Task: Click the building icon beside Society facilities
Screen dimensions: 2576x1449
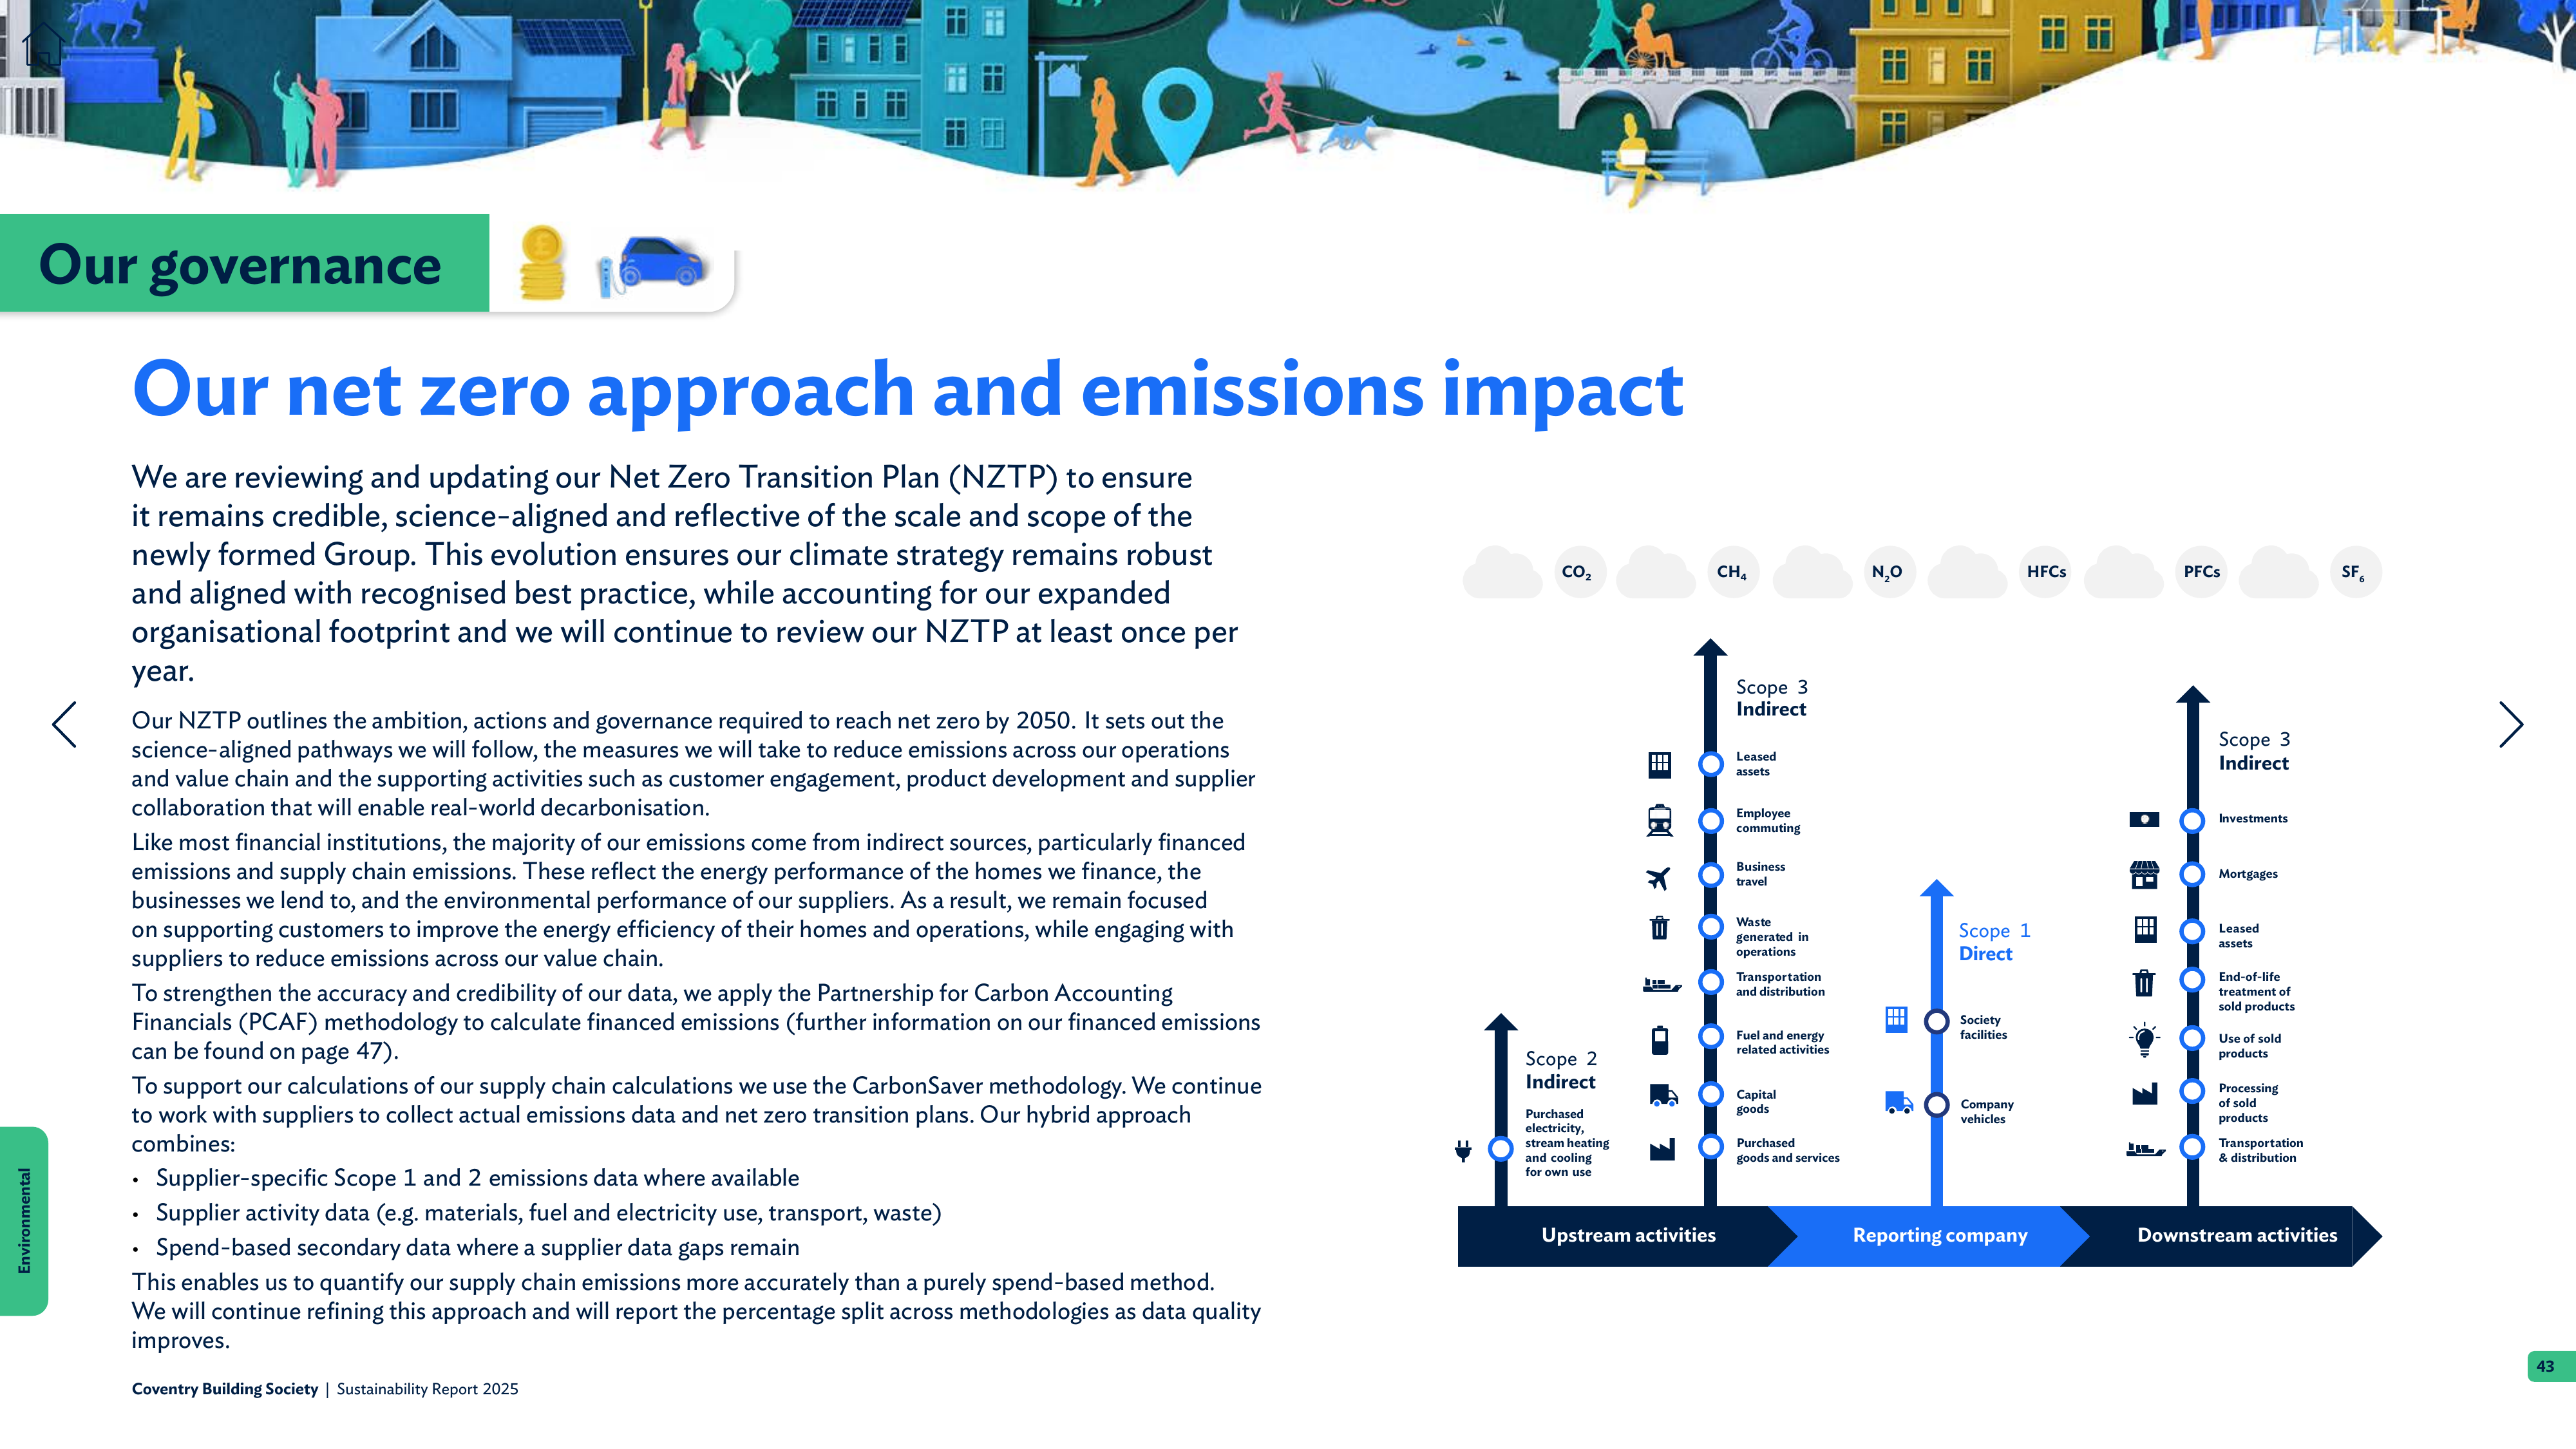Action: [1896, 1019]
